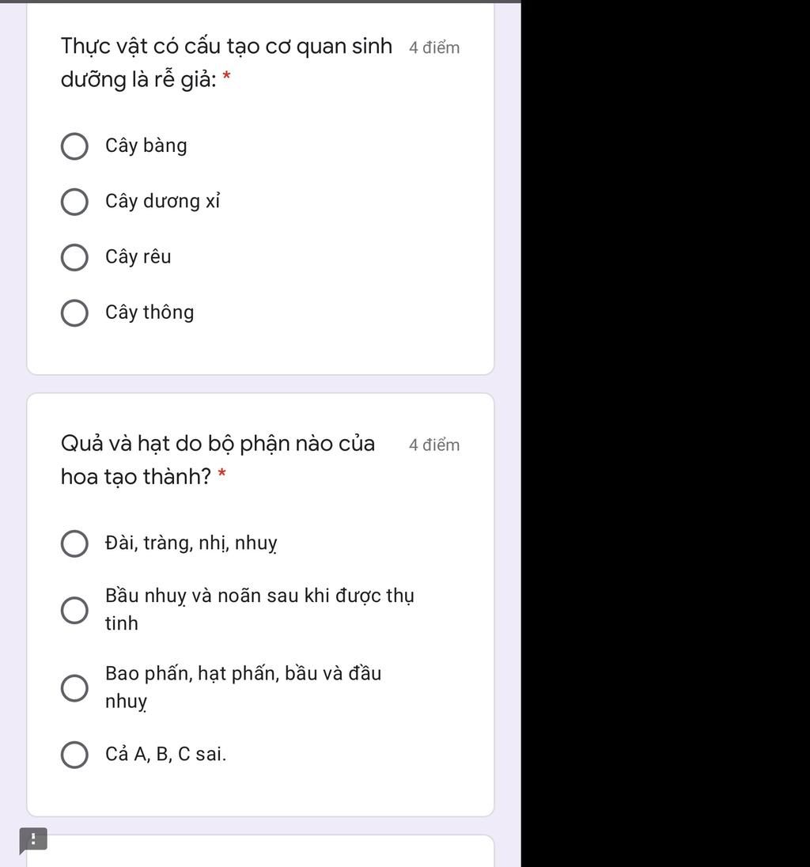Select the radio button for Cây bàng

tap(74, 146)
